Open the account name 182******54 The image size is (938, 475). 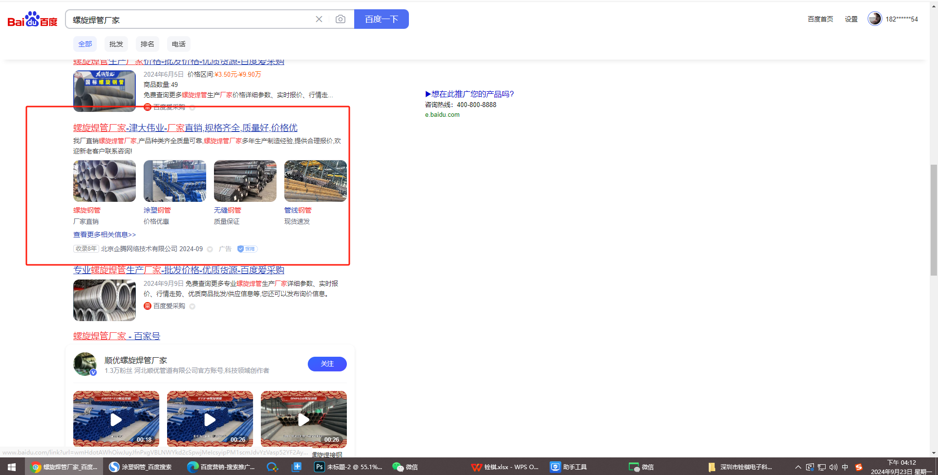pyautogui.click(x=902, y=19)
